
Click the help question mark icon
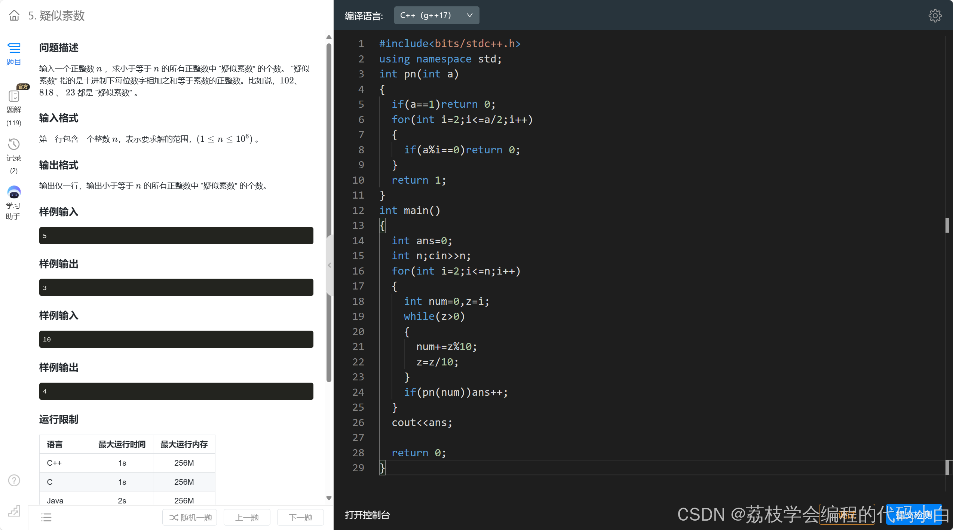point(14,480)
